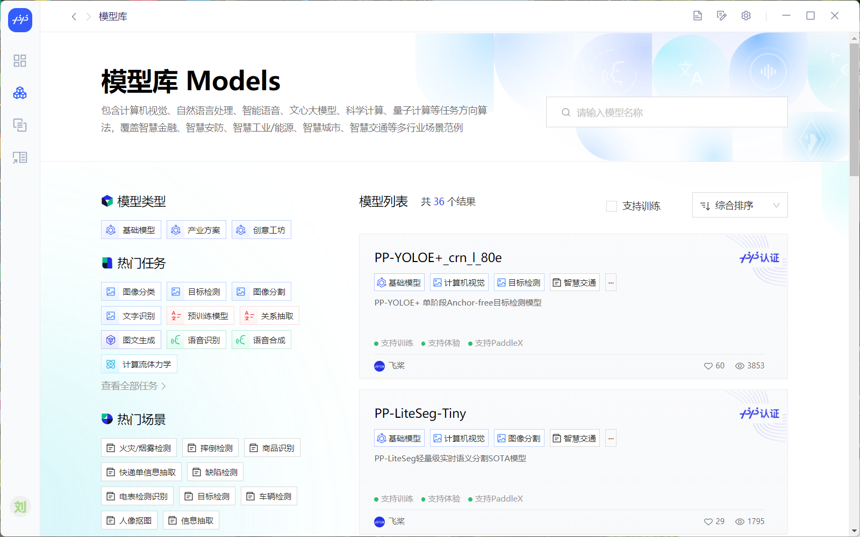Open the document icon in the title bar
The image size is (860, 537).
697,16
